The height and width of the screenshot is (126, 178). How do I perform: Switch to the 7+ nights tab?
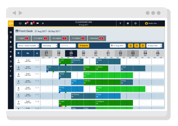78,38
